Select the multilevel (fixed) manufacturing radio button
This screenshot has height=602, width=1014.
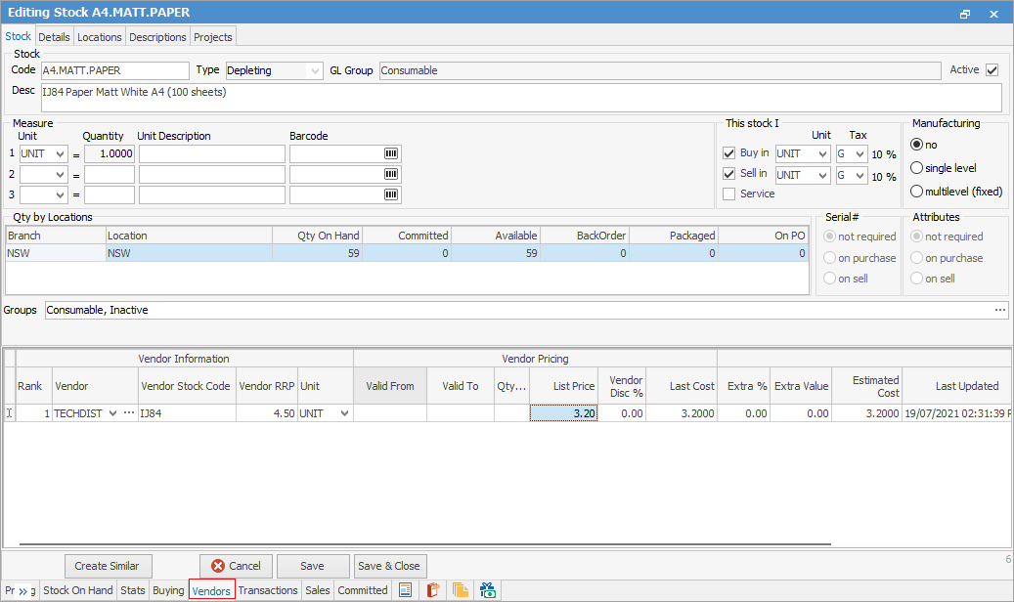(916, 191)
